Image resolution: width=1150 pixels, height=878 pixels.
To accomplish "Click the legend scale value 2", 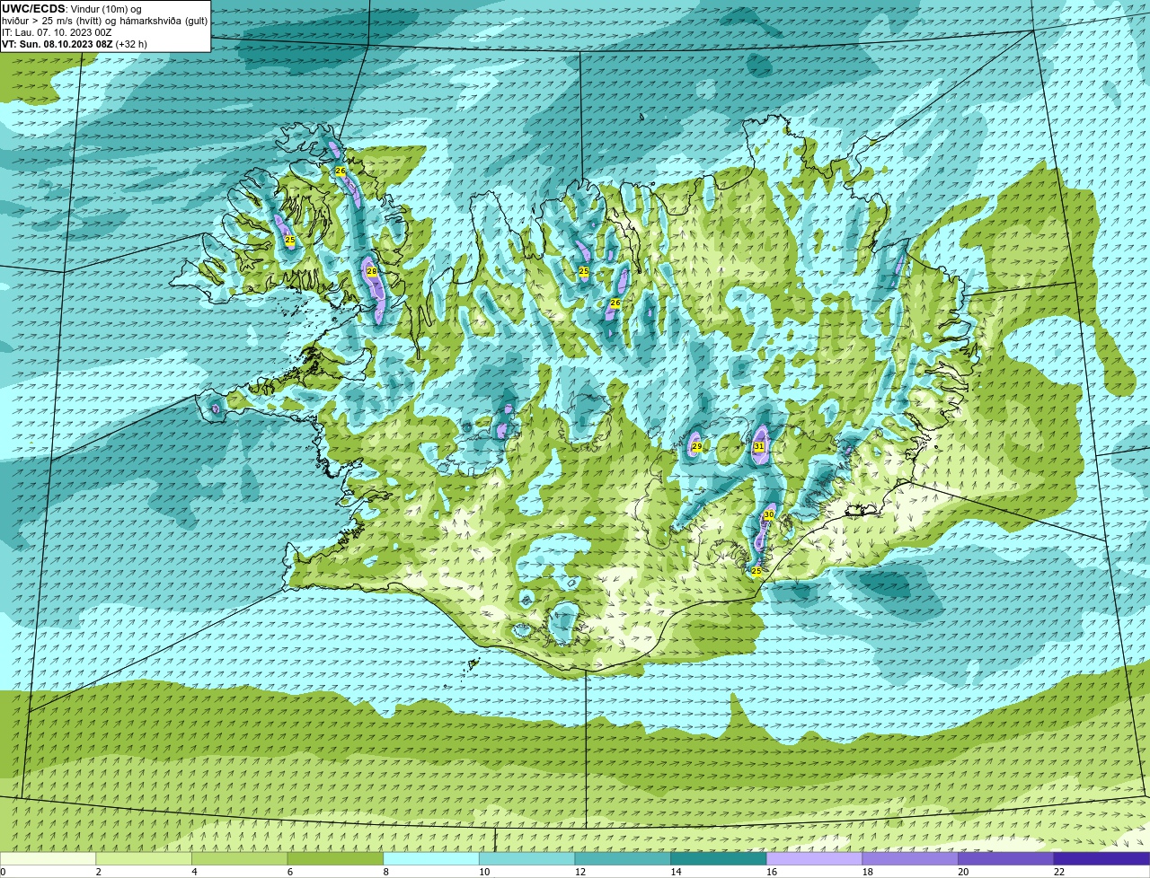I will pos(99,872).
